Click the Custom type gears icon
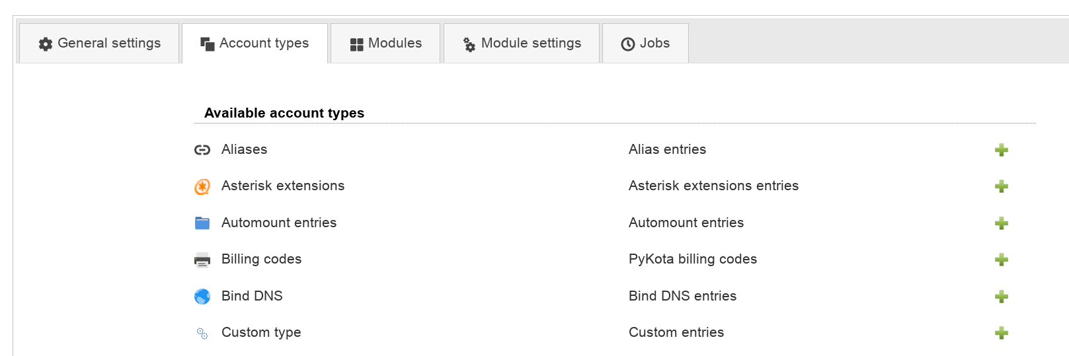 [202, 334]
